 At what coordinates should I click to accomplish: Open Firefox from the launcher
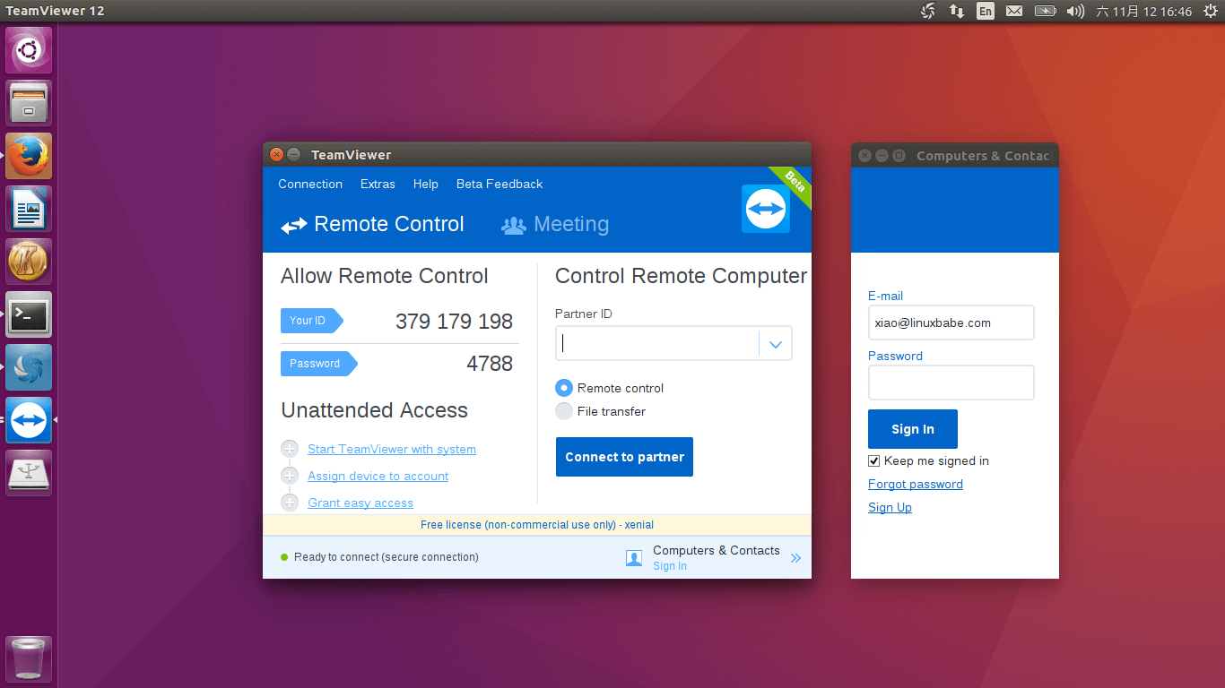click(29, 156)
